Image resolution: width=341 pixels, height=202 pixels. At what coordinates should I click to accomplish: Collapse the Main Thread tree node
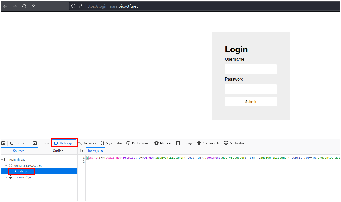2,160
